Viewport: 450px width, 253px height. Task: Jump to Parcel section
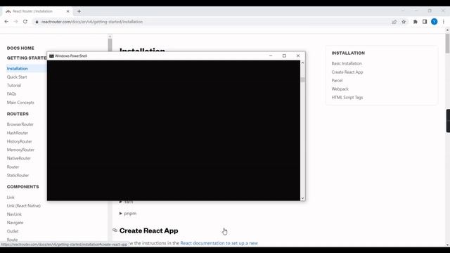point(337,81)
